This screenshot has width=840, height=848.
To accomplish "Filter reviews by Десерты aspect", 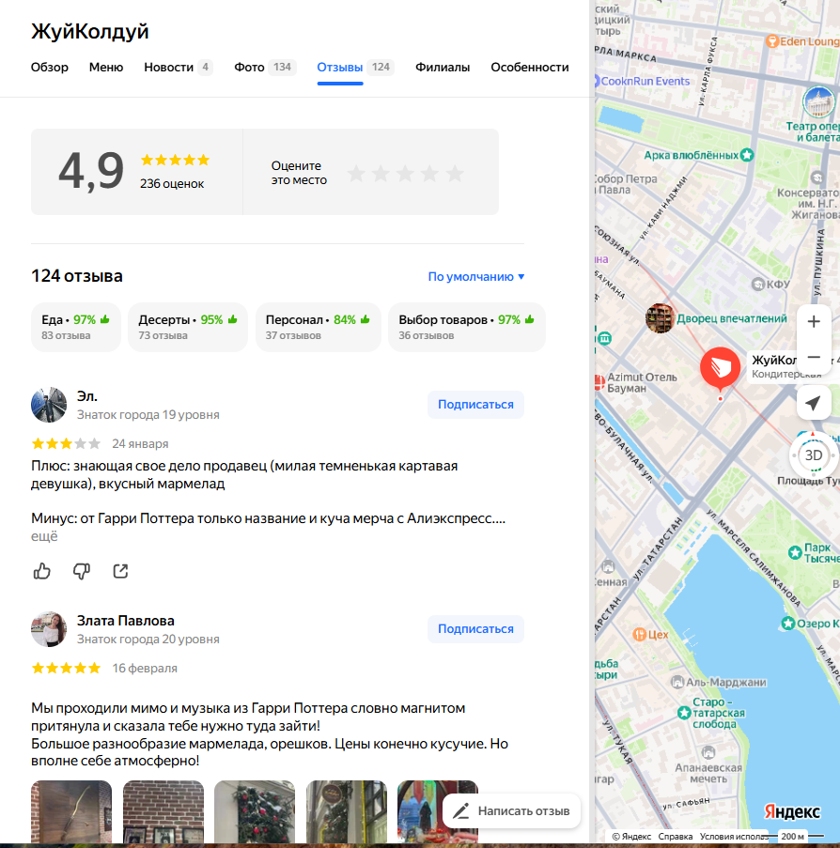I will click(x=188, y=327).
